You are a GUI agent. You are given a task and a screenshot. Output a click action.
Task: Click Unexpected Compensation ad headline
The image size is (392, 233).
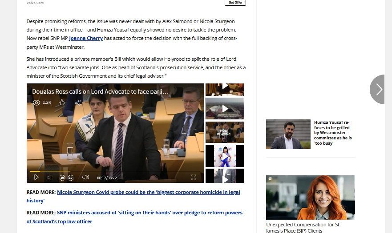(303, 228)
